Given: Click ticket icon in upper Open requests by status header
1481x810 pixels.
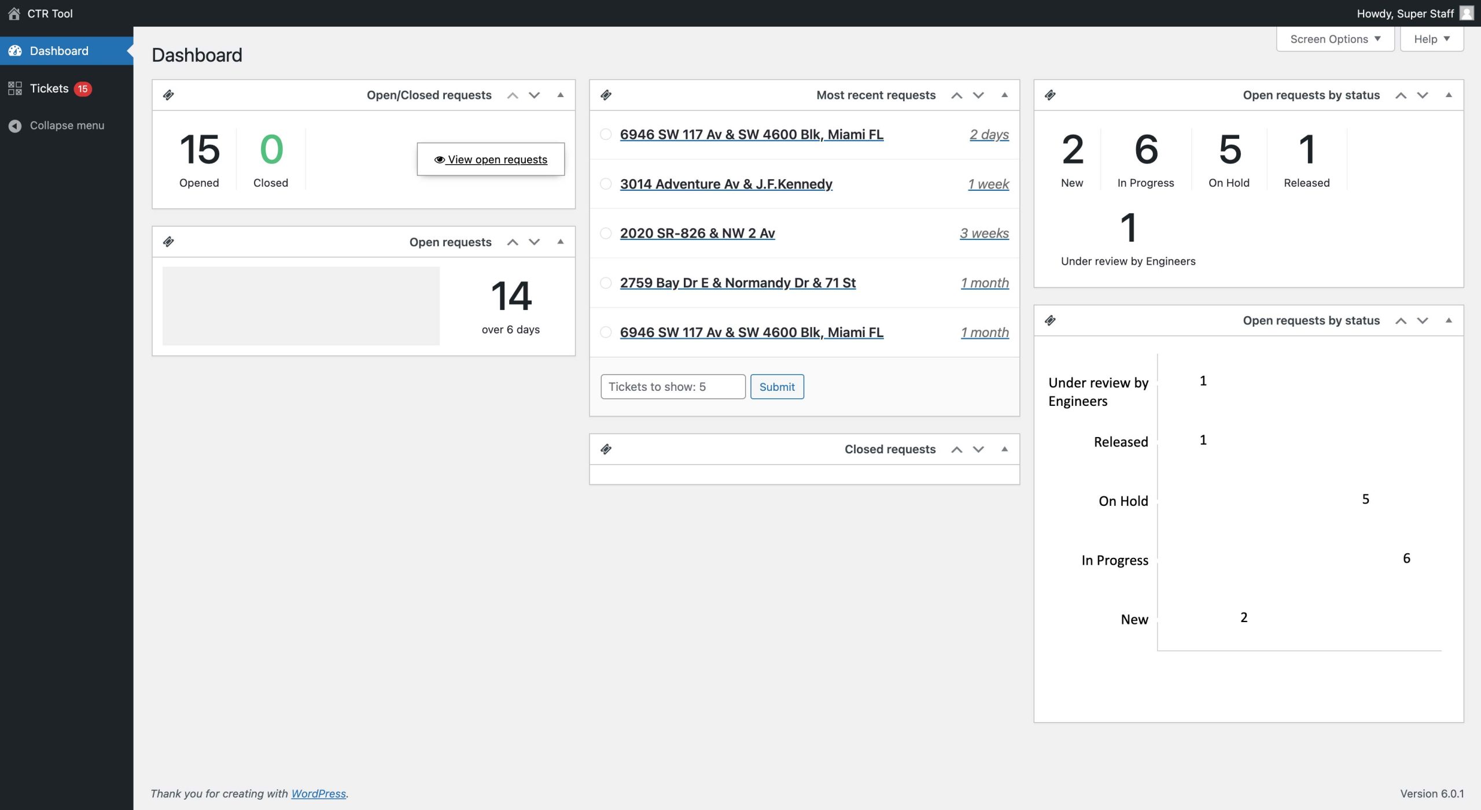Looking at the screenshot, I should (x=1050, y=95).
